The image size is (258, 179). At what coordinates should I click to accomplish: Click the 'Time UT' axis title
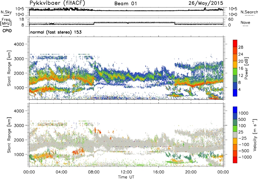126,177
